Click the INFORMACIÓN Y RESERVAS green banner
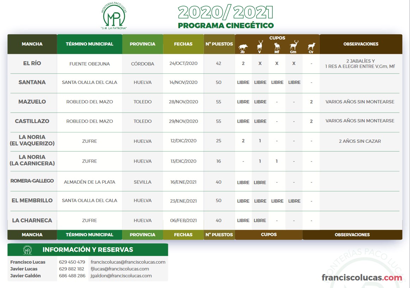Image resolution: width=410 pixels, height=288 pixels. point(88,250)
